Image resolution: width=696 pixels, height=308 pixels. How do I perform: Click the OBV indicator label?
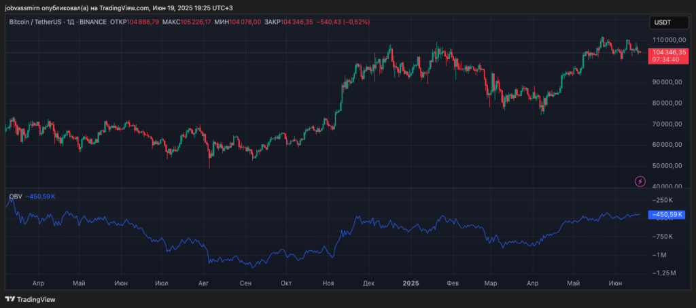(x=14, y=197)
